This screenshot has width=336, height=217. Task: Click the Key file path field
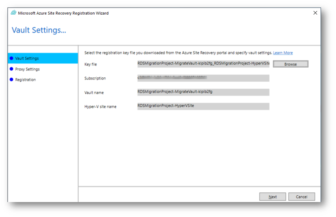[203, 64]
